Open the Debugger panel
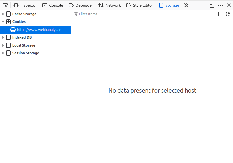 click(x=81, y=5)
